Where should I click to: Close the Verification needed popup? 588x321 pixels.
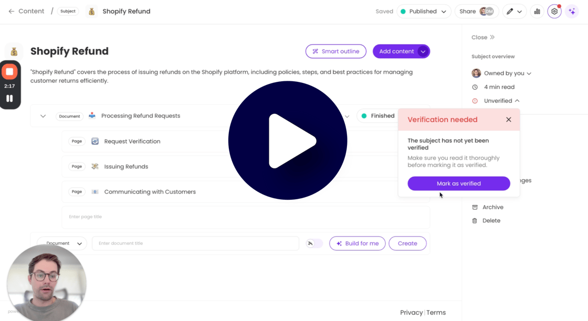click(508, 120)
